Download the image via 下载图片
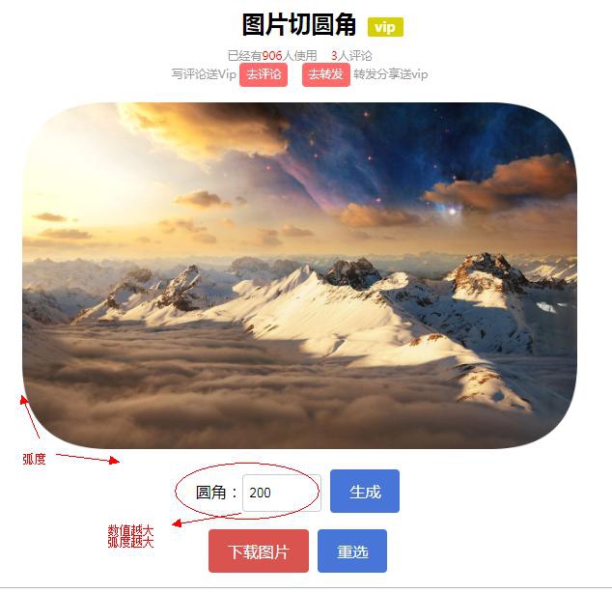The image size is (612, 593). (x=259, y=551)
